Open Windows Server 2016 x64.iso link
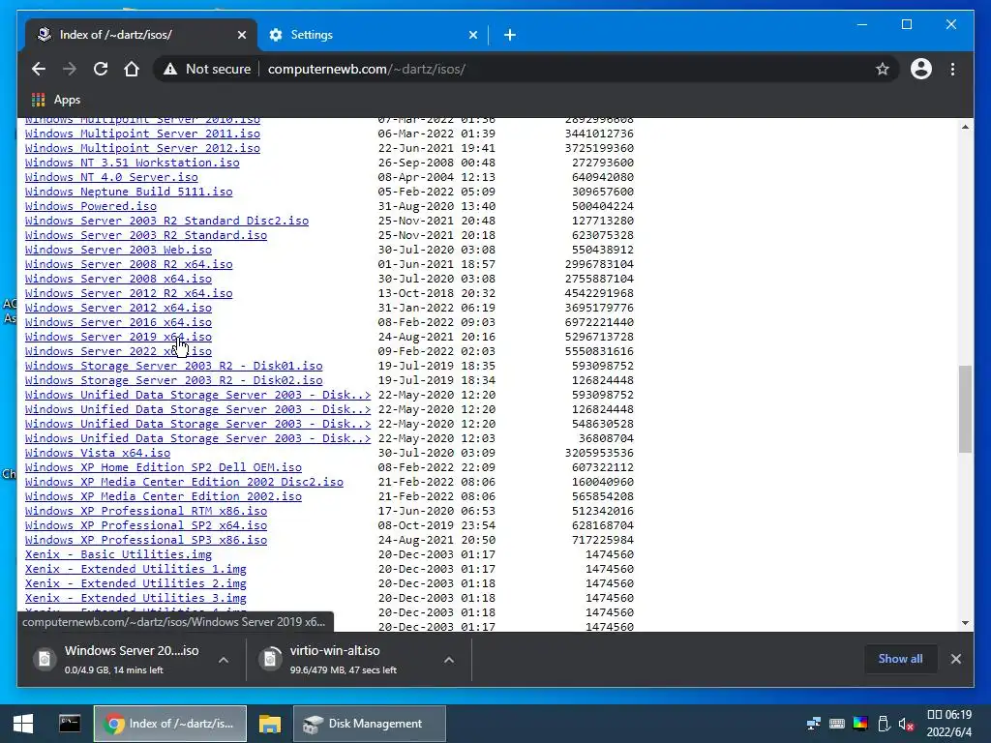The image size is (991, 743). (x=118, y=322)
